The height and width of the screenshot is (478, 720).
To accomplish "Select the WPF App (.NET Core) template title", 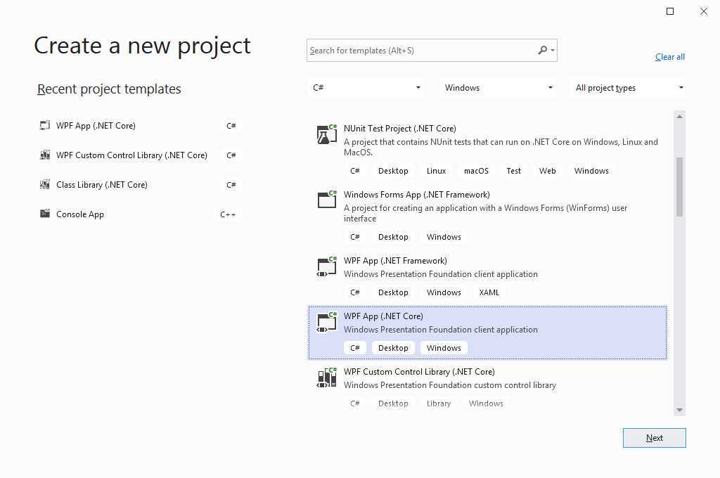I will 383,316.
